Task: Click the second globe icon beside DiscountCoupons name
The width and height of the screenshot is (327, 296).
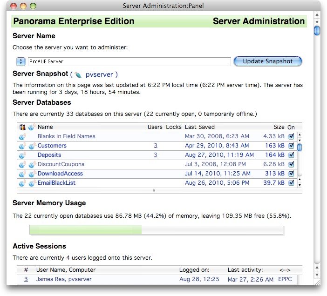Action: 32,165
